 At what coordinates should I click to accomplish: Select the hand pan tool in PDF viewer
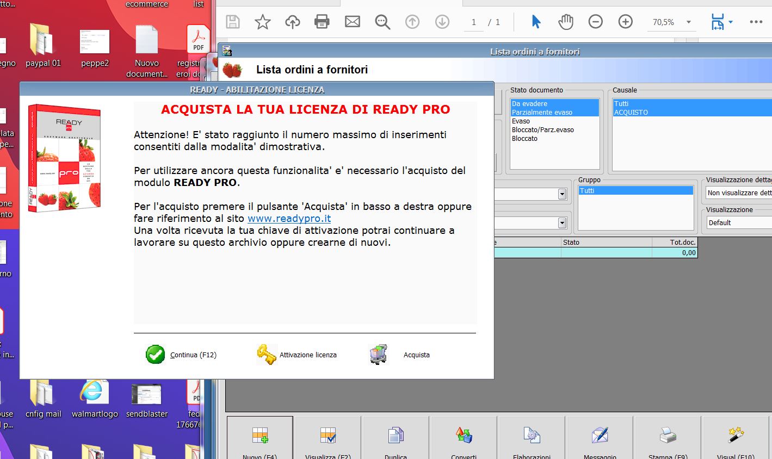(566, 22)
